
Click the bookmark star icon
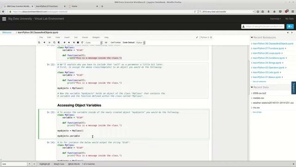(x=258, y=12)
